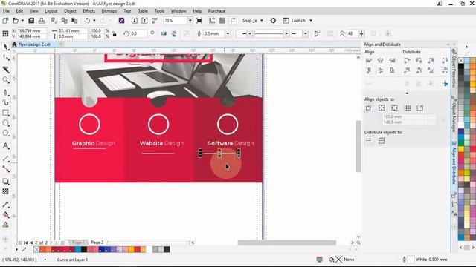Open outline width 0.5 mm dropdown

228,33
